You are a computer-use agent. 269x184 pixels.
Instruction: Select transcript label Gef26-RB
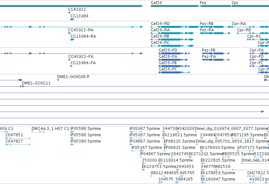160,36
